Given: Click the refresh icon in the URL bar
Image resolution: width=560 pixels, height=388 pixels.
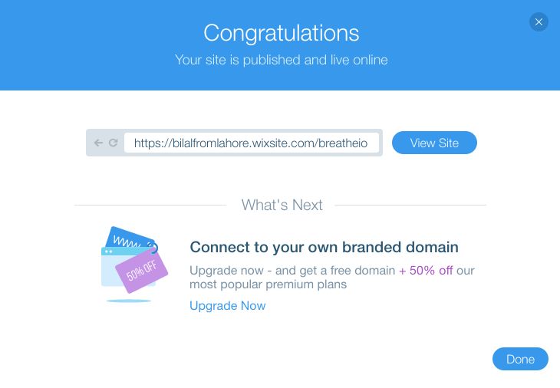Looking at the screenshot, I should click(113, 143).
